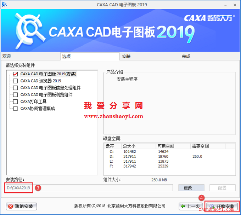Click the 可用空间 column header
The width and height of the screenshot is (241, 215).
(173, 146)
